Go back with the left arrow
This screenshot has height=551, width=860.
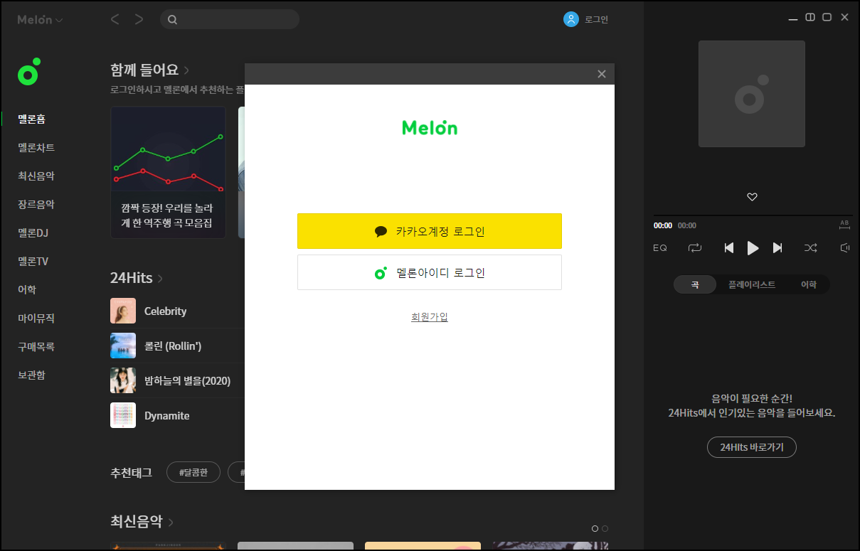click(115, 19)
